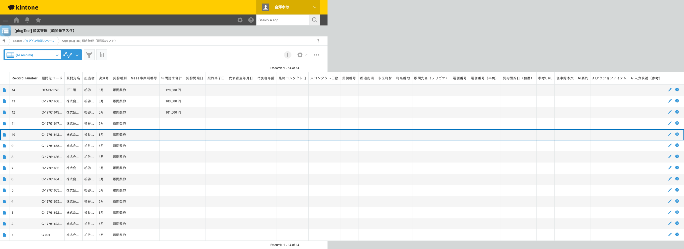Open the kintone Home icon in the toolbar
The width and height of the screenshot is (684, 249).
point(16,20)
